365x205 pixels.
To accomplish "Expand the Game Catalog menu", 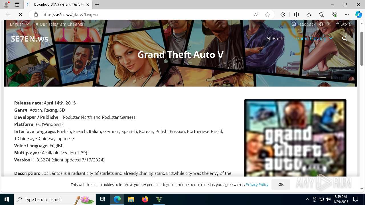I will (314, 38).
